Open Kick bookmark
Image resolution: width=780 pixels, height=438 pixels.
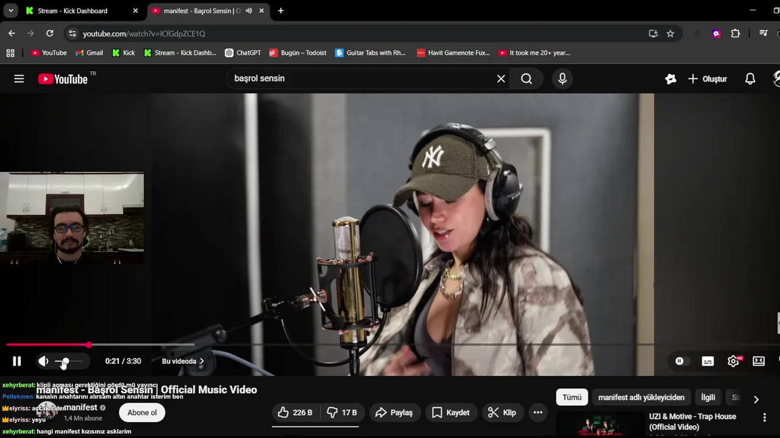124,53
